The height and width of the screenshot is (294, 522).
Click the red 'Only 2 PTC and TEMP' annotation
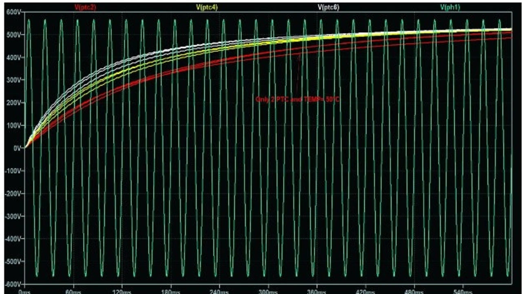click(x=297, y=99)
